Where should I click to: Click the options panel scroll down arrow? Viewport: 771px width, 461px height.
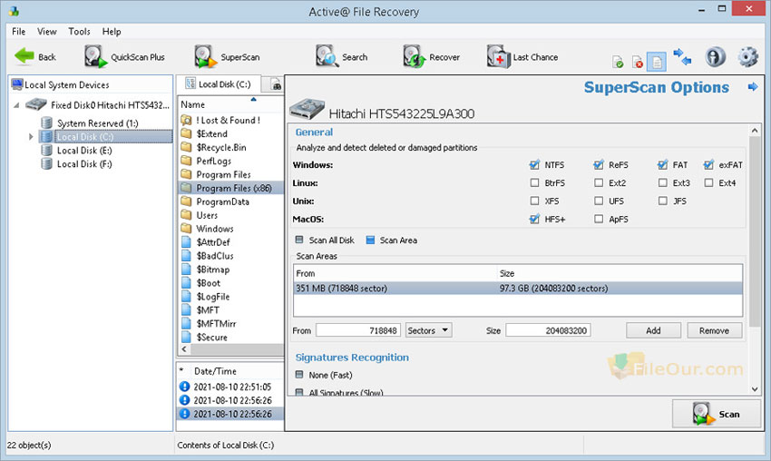click(x=755, y=389)
